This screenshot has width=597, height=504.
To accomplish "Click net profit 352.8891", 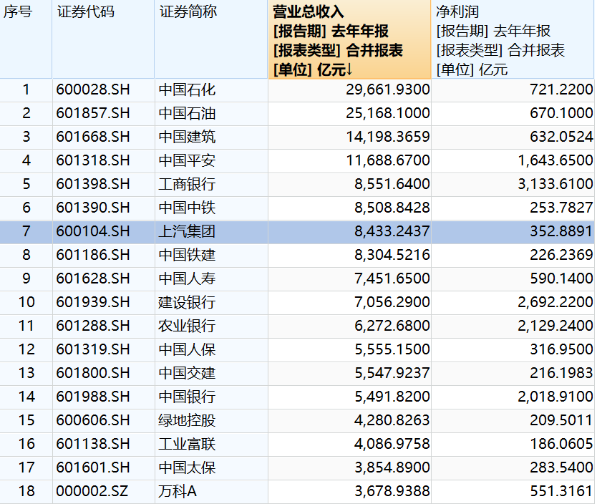I will tap(561, 231).
